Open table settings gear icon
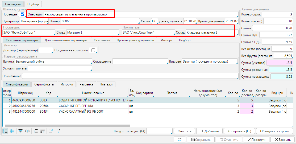296x144 pixels. click(27, 131)
